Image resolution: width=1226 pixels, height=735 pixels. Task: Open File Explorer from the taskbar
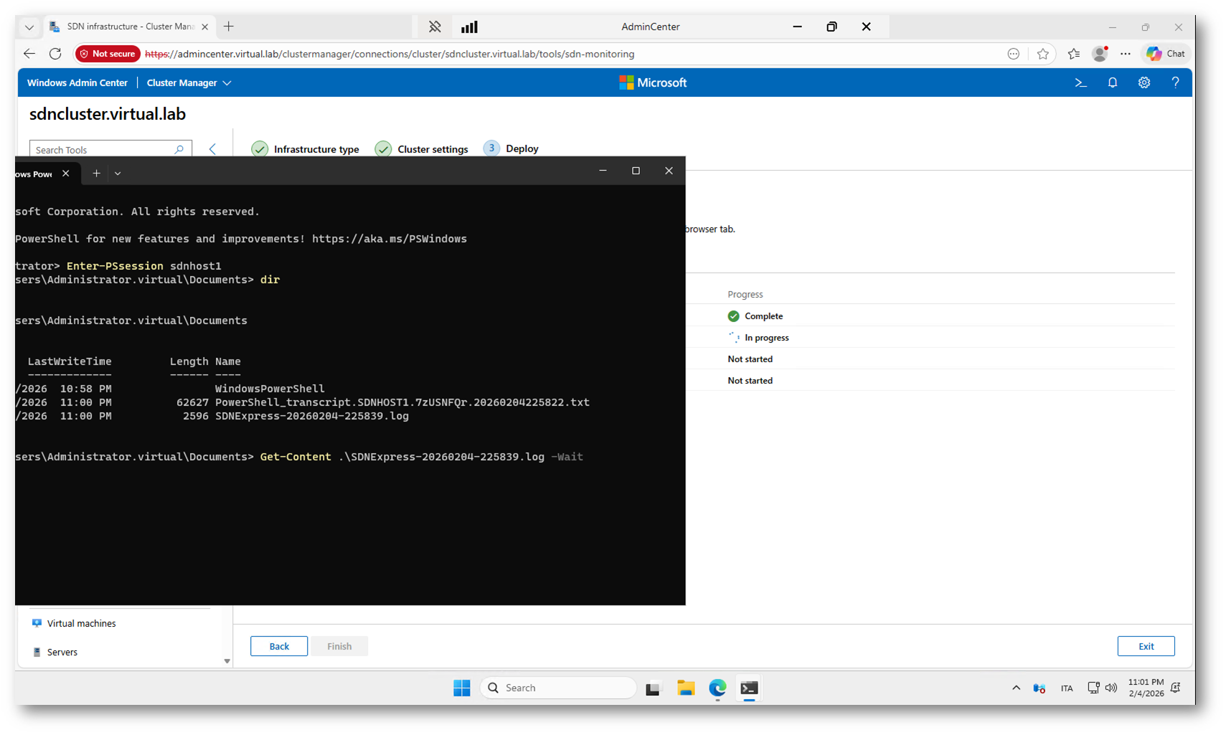686,688
